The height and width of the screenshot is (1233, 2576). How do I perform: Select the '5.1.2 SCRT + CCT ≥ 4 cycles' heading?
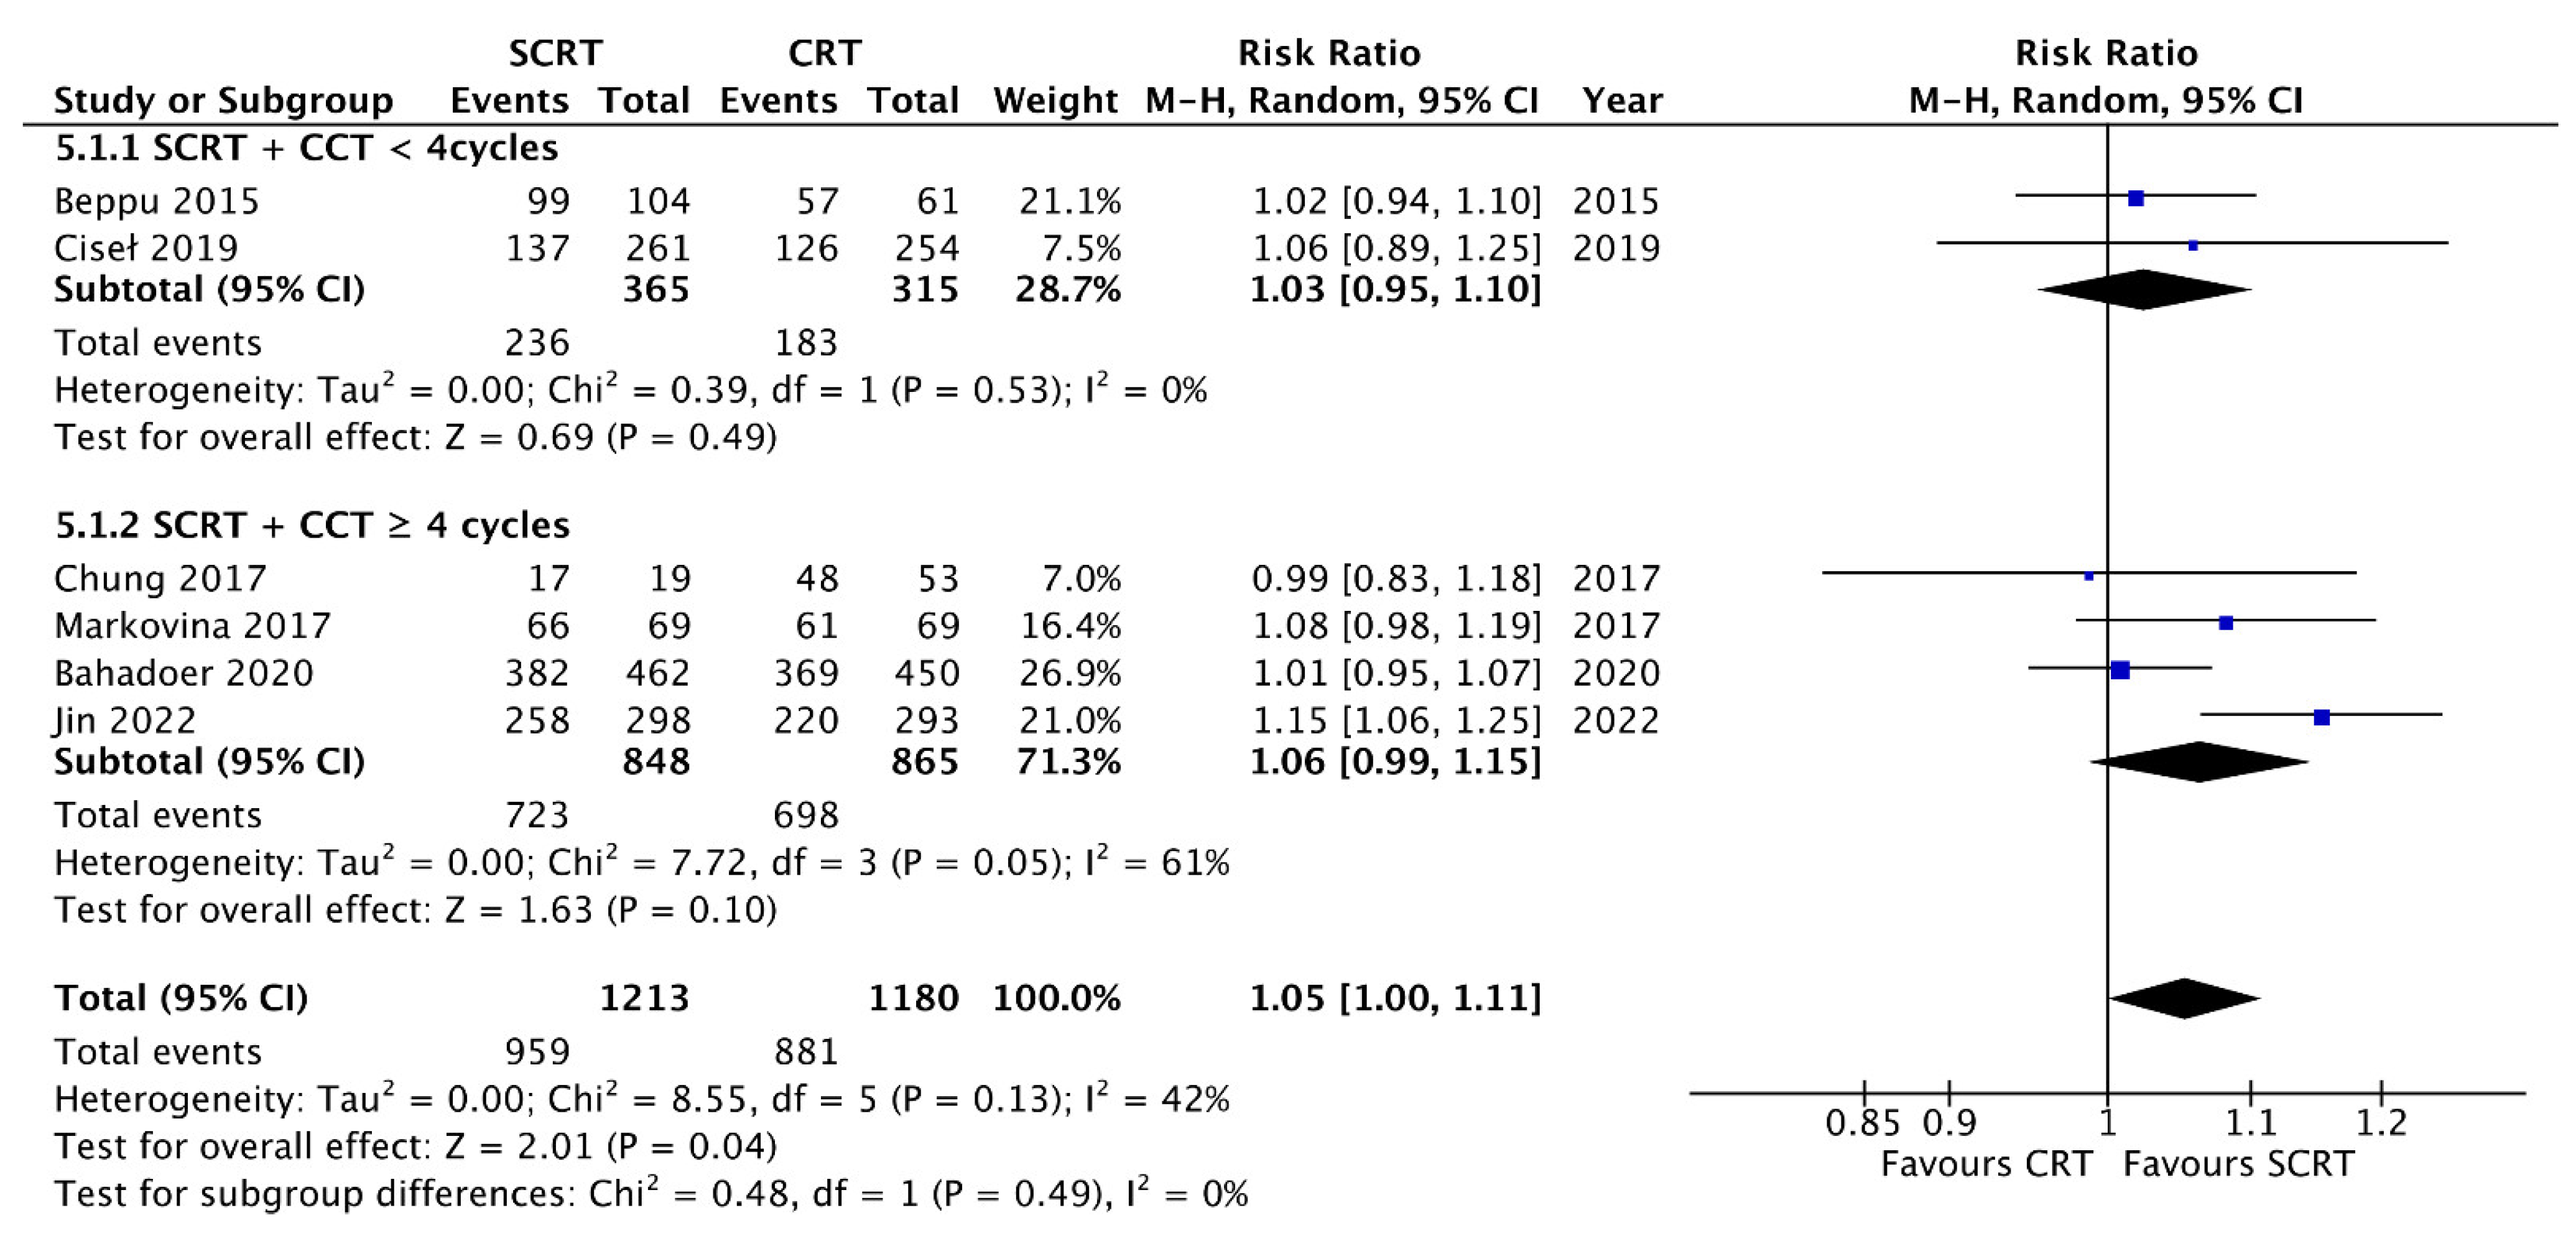[x=312, y=525]
